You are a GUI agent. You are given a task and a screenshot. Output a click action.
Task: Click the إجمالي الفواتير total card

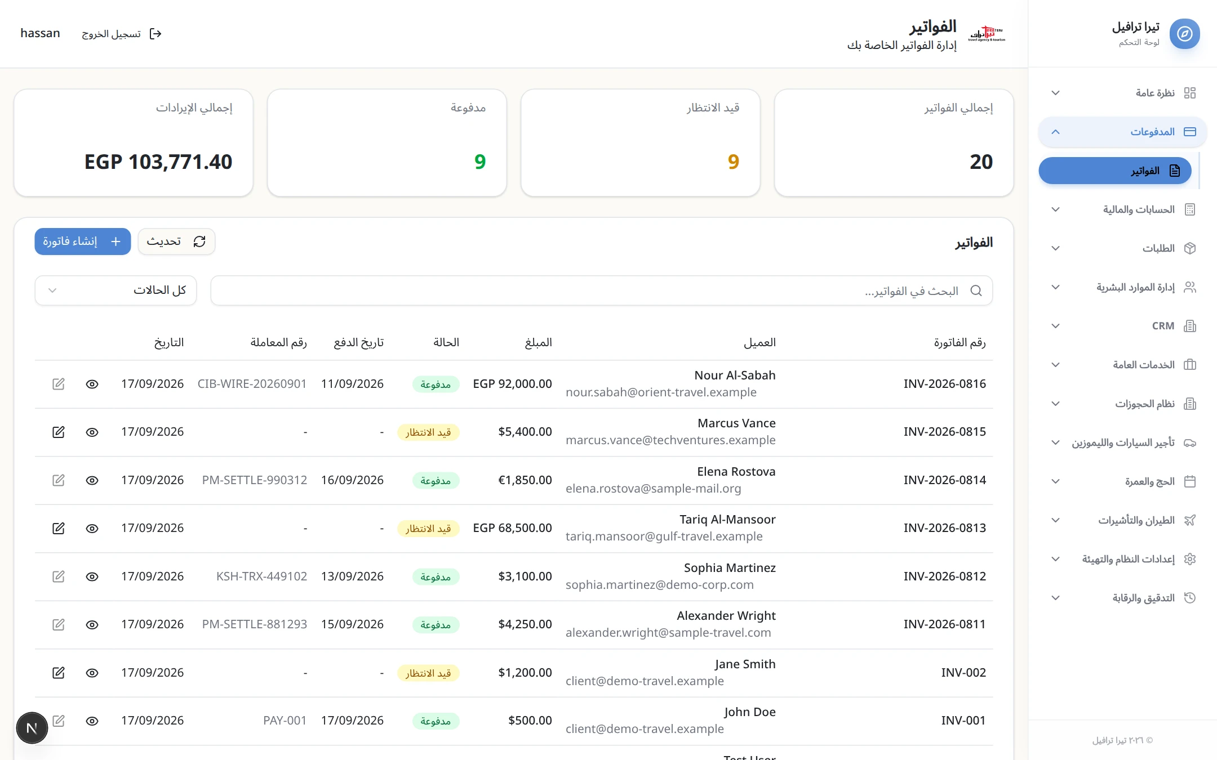(894, 143)
